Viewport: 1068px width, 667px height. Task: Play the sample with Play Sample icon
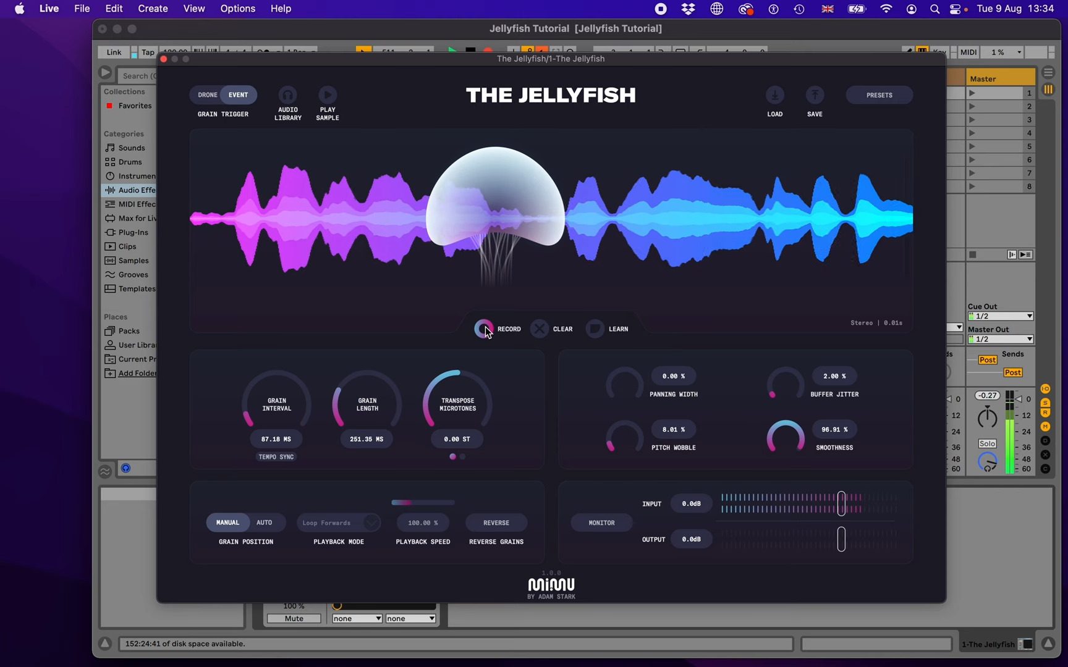coord(328,95)
